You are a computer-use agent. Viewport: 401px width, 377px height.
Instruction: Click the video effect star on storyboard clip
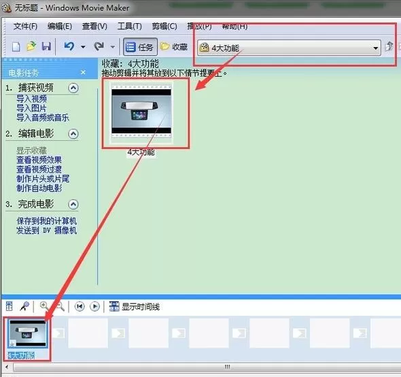coord(12,344)
